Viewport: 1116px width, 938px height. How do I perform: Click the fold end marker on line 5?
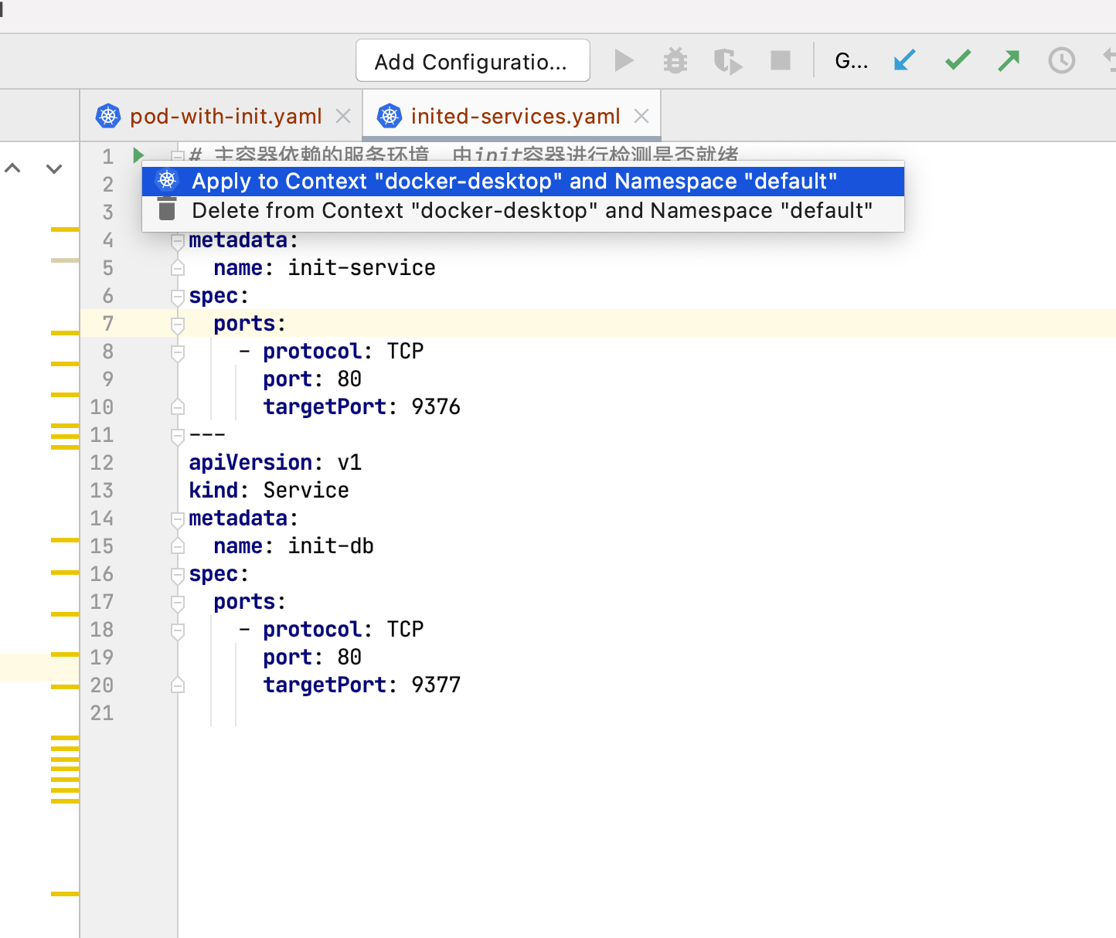178,268
